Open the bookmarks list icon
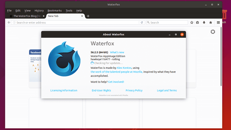Image resolution: width=231 pixels, height=130 pixels. click(198, 22)
